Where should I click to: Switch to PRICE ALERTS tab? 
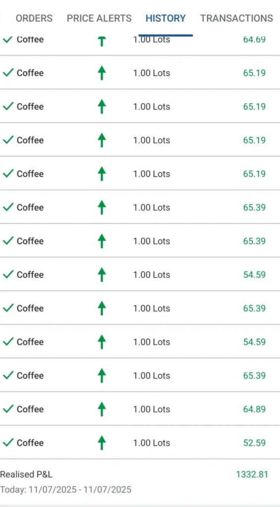coord(99,18)
